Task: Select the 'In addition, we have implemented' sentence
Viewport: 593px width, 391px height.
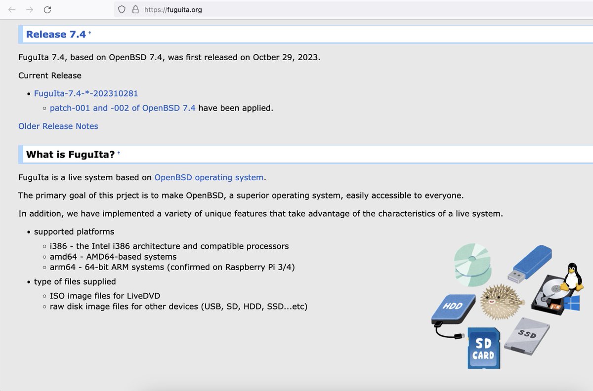Action: (x=260, y=213)
